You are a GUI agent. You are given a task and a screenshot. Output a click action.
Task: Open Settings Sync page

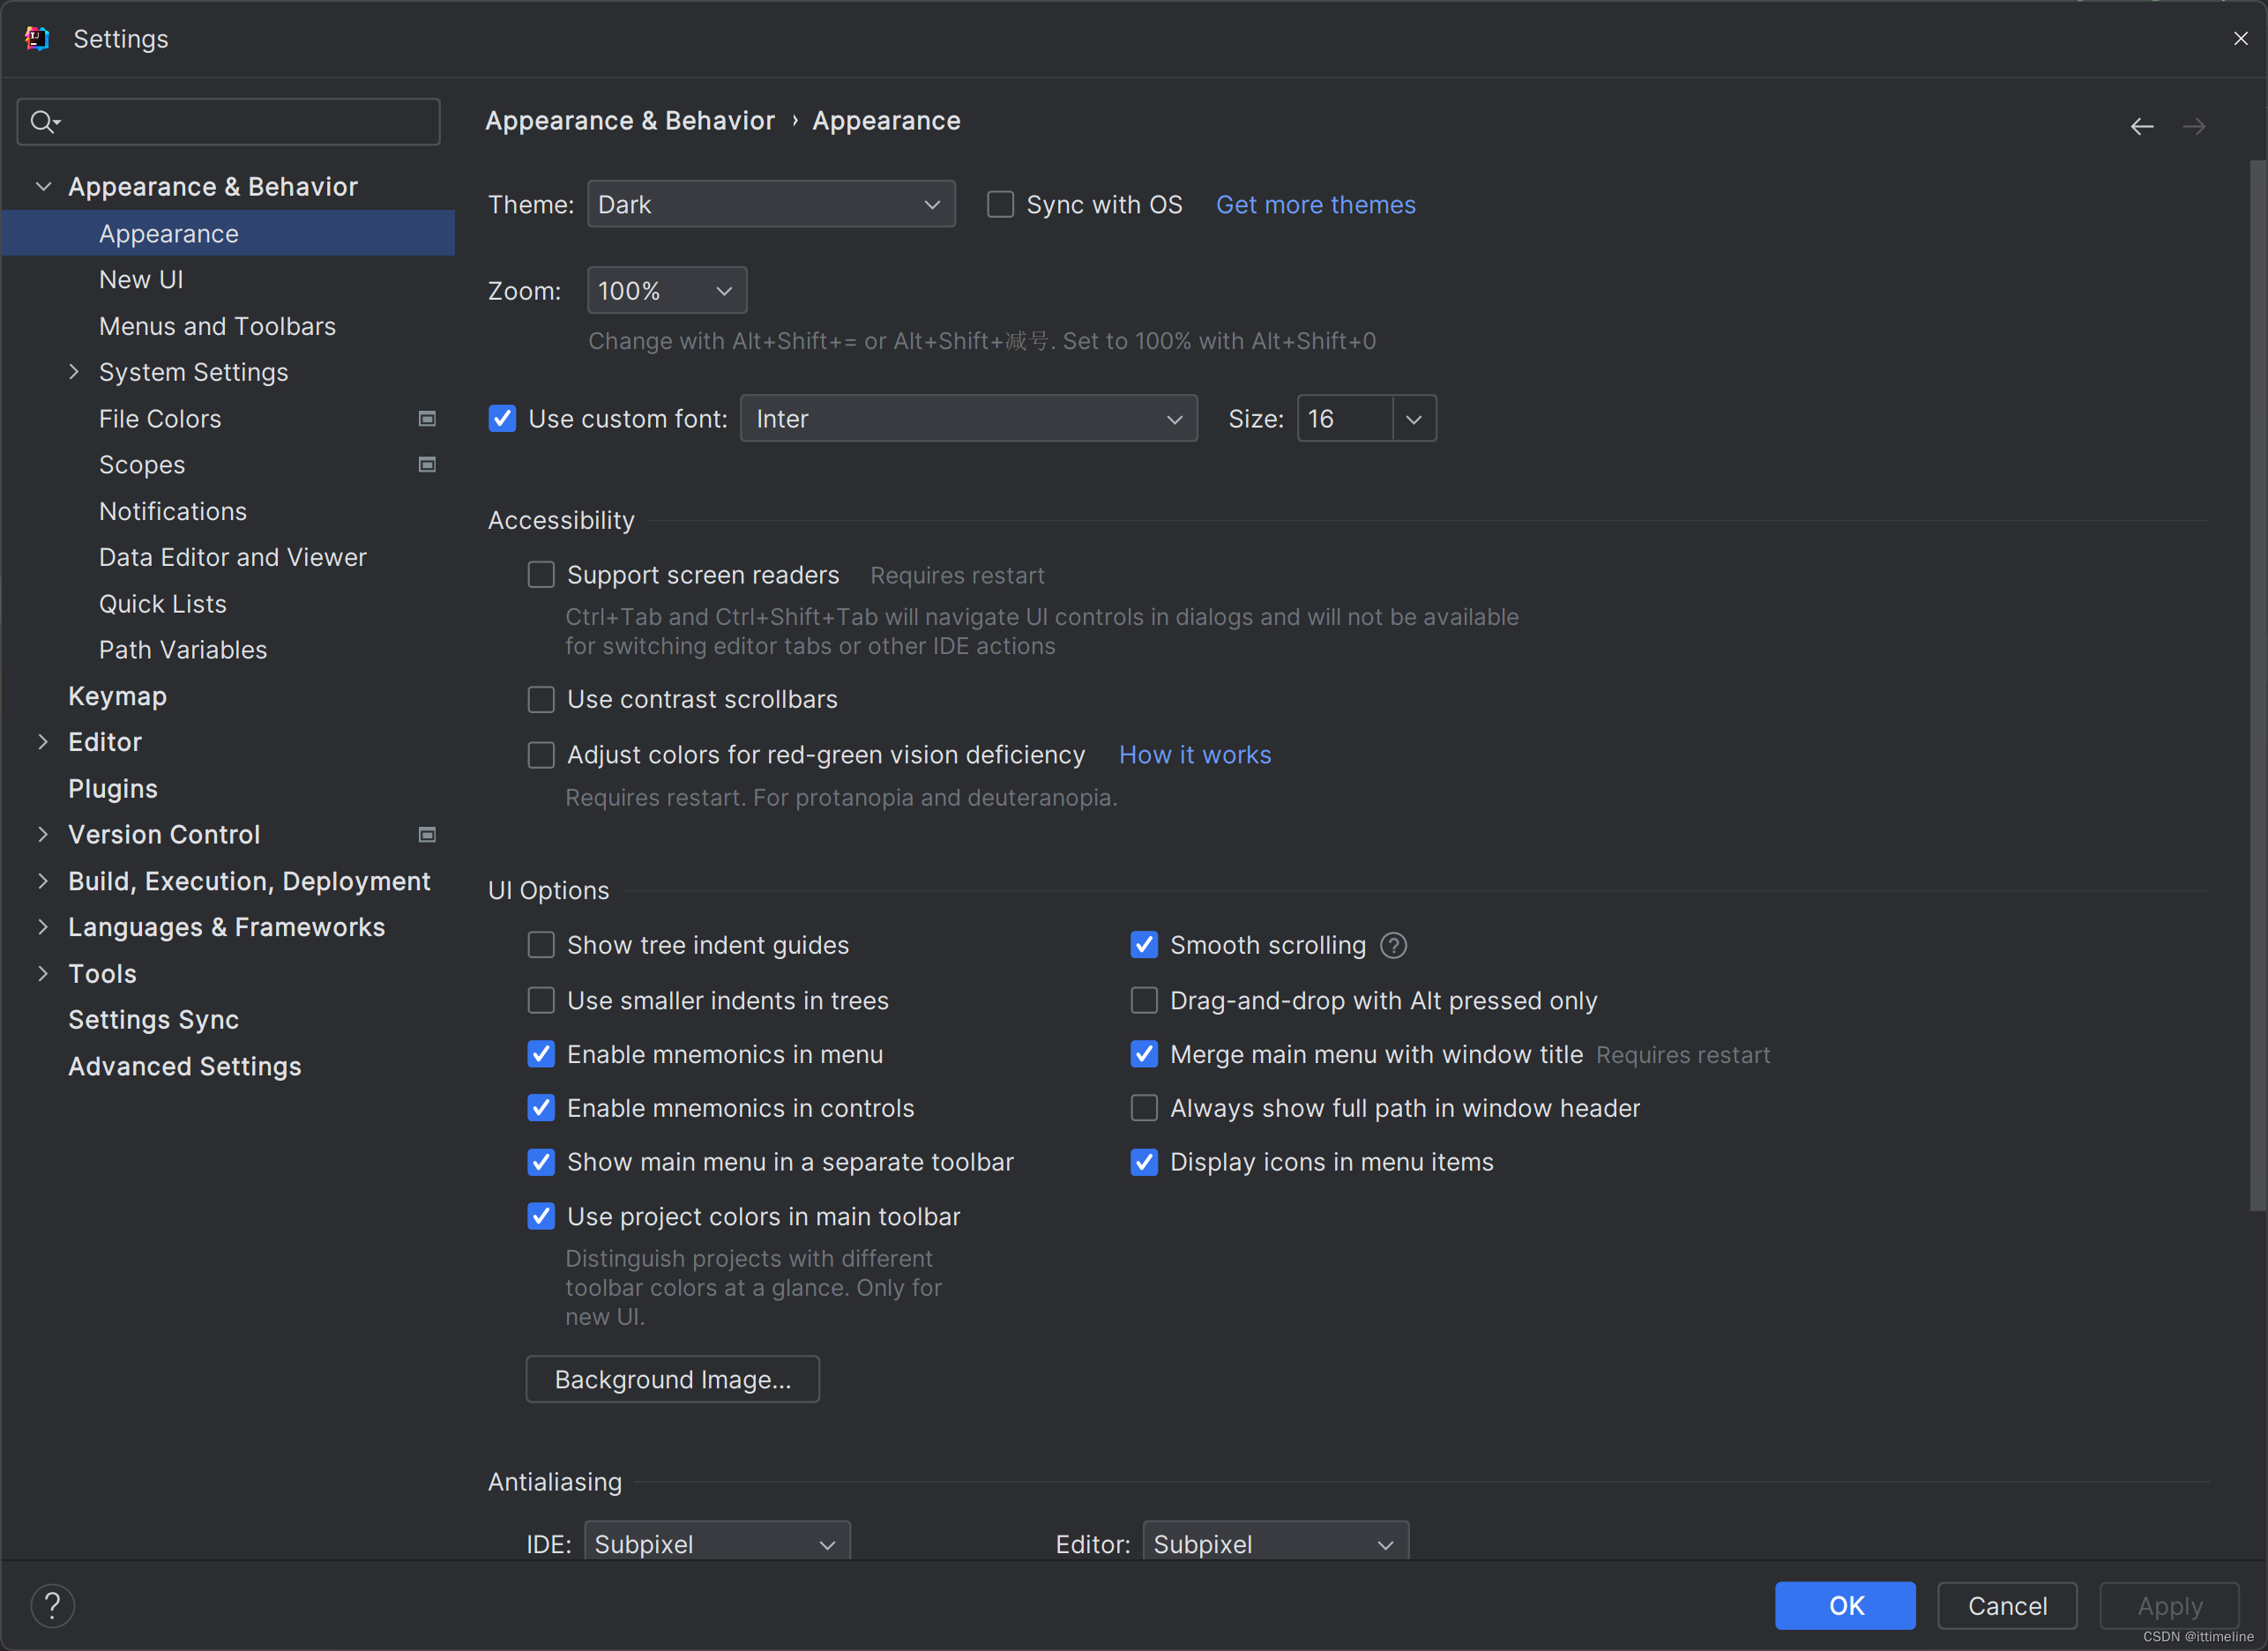click(153, 1019)
